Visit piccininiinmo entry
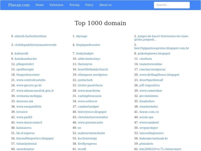 (x=149, y=96)
